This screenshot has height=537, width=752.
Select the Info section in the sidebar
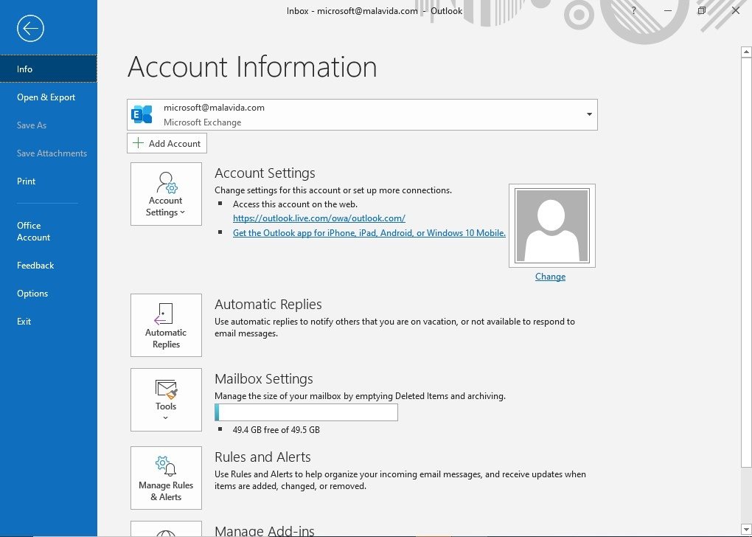tap(24, 69)
